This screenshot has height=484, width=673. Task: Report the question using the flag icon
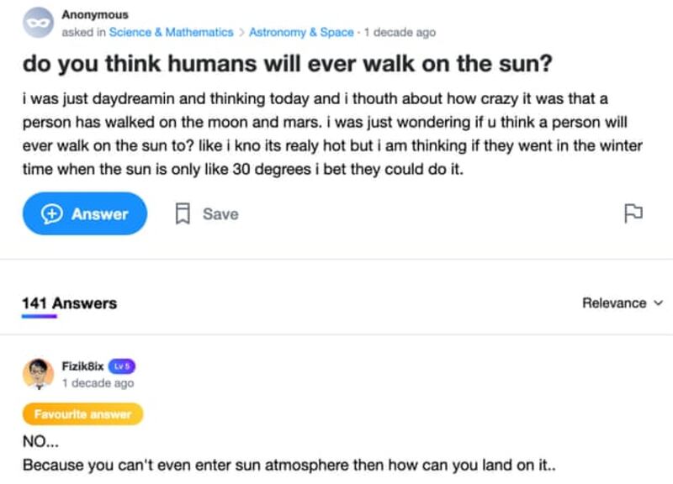[x=633, y=213]
